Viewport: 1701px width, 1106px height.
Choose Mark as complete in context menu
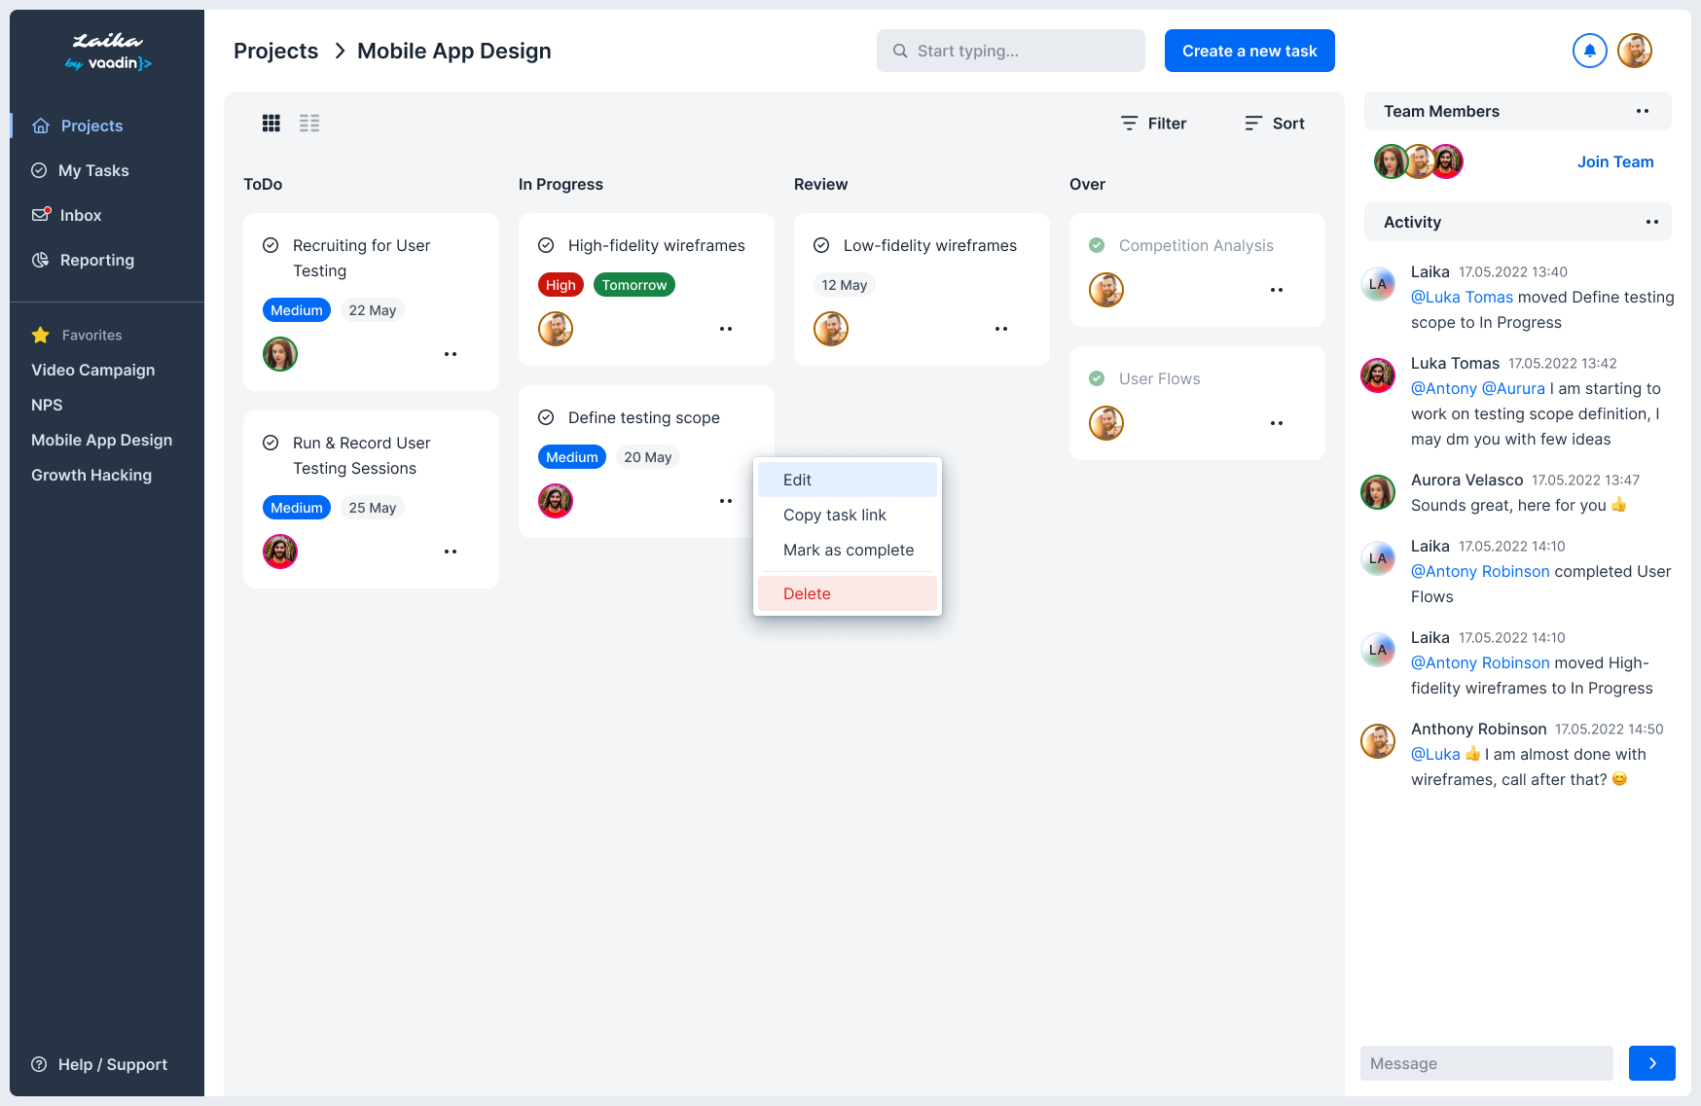[848, 550]
